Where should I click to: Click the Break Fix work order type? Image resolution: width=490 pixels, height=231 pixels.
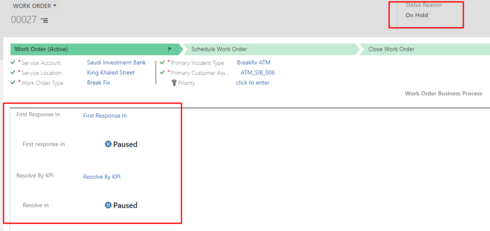coord(99,82)
